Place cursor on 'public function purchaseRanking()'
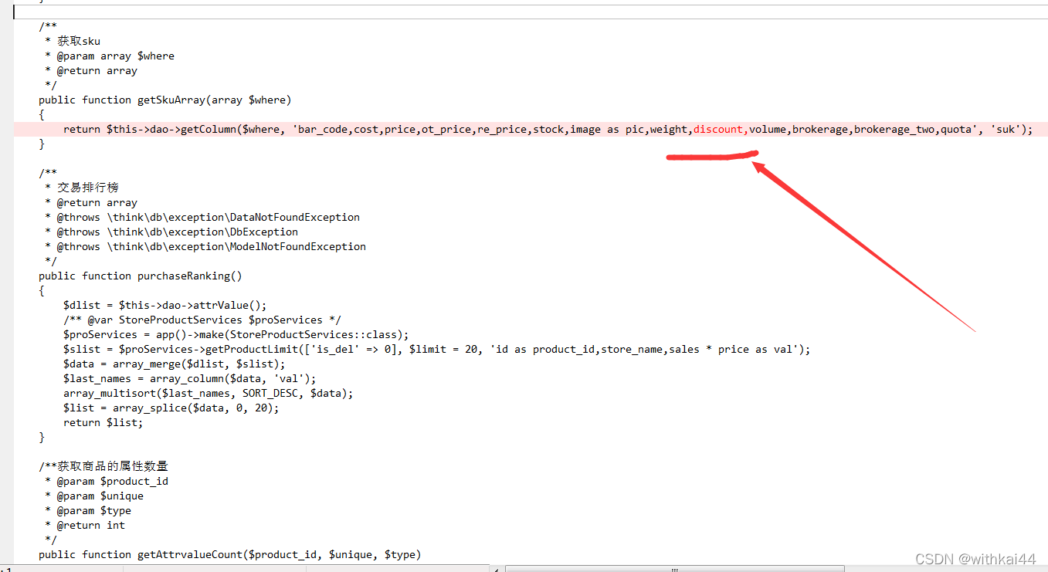1048x572 pixels. coord(141,276)
